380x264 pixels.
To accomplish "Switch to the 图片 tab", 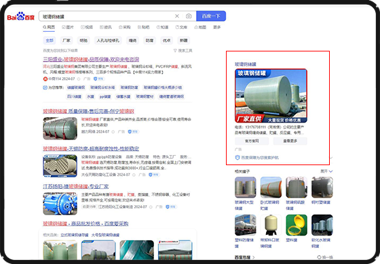I will [68, 27].
